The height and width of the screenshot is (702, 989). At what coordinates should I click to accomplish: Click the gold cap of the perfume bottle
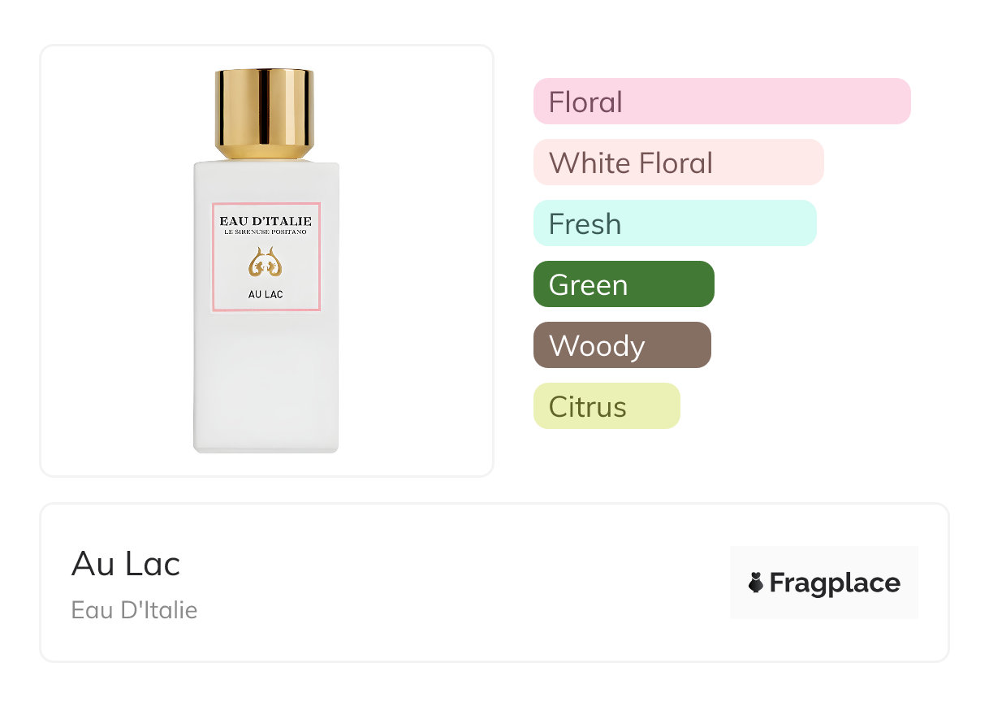(x=265, y=114)
